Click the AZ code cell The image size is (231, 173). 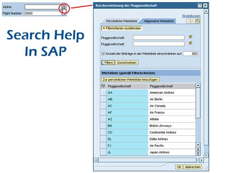(x=127, y=119)
